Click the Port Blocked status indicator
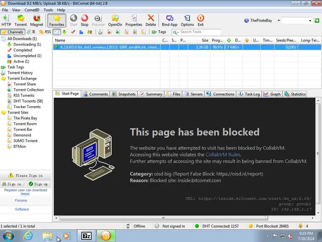 [269, 226]
